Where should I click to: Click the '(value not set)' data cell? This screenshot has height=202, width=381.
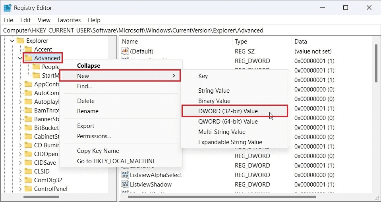pyautogui.click(x=313, y=51)
